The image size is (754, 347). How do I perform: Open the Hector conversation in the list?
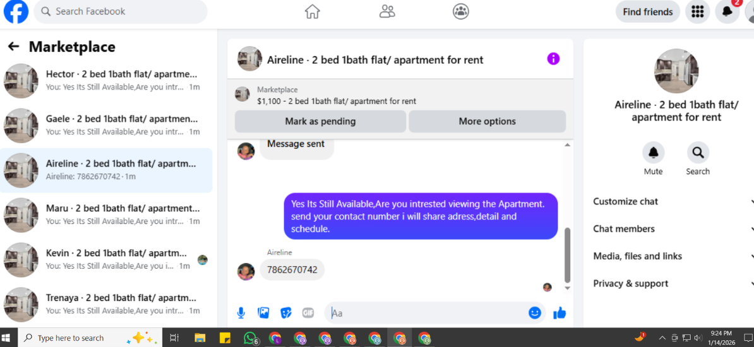(106, 81)
